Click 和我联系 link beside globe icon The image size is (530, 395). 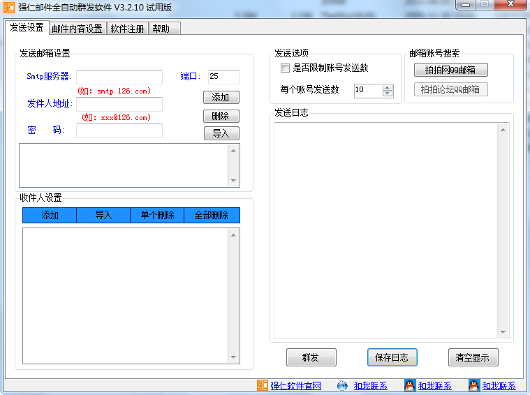coord(371,386)
